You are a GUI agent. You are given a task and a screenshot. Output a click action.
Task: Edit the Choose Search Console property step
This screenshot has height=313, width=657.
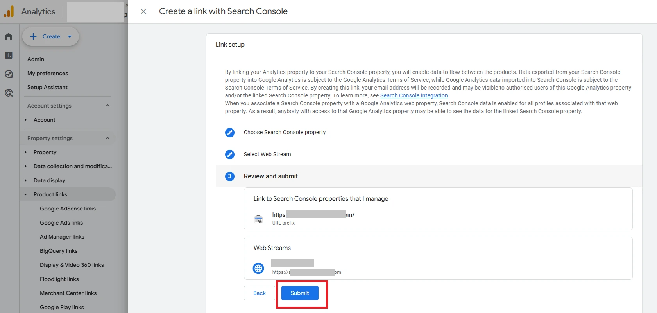pyautogui.click(x=230, y=133)
